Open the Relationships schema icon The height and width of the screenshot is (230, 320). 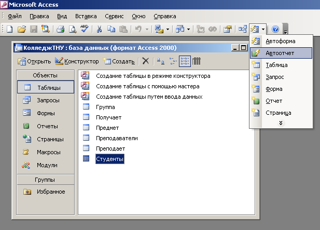(243, 29)
